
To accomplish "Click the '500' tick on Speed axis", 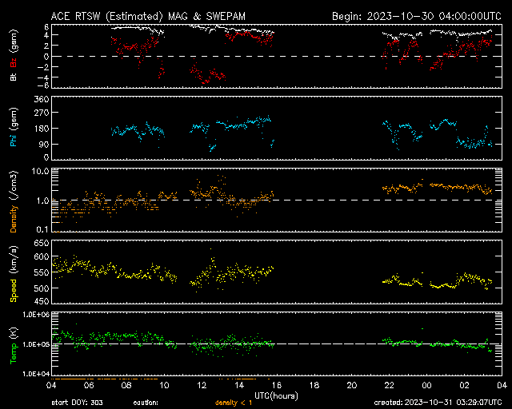I will 42,288.
